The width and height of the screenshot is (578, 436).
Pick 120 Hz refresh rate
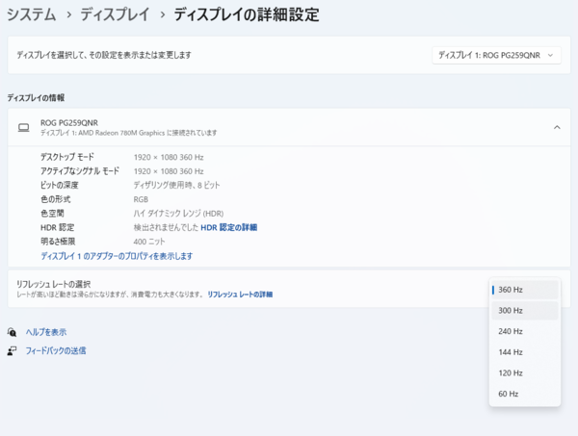coord(525,373)
